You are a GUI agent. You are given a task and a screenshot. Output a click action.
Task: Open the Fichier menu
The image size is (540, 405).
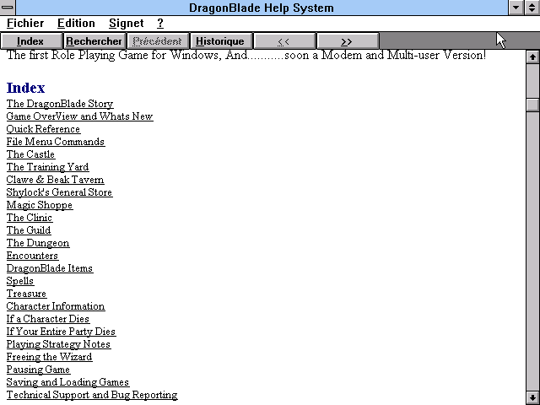(x=25, y=23)
